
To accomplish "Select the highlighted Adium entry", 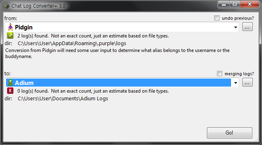I will pos(119,83).
